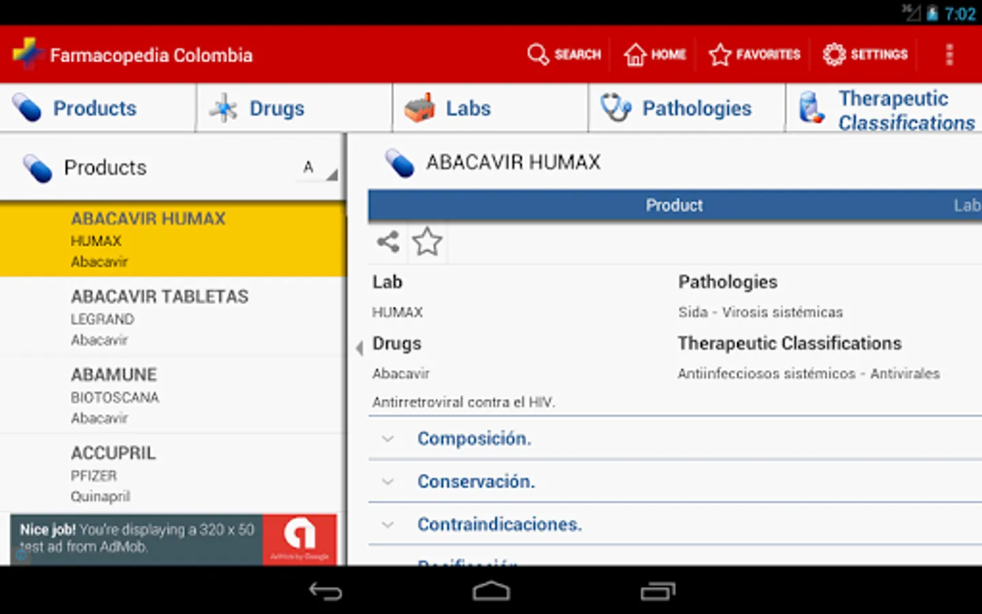Open the letter A filter dropdown
This screenshot has height=614, width=982.
(x=317, y=167)
